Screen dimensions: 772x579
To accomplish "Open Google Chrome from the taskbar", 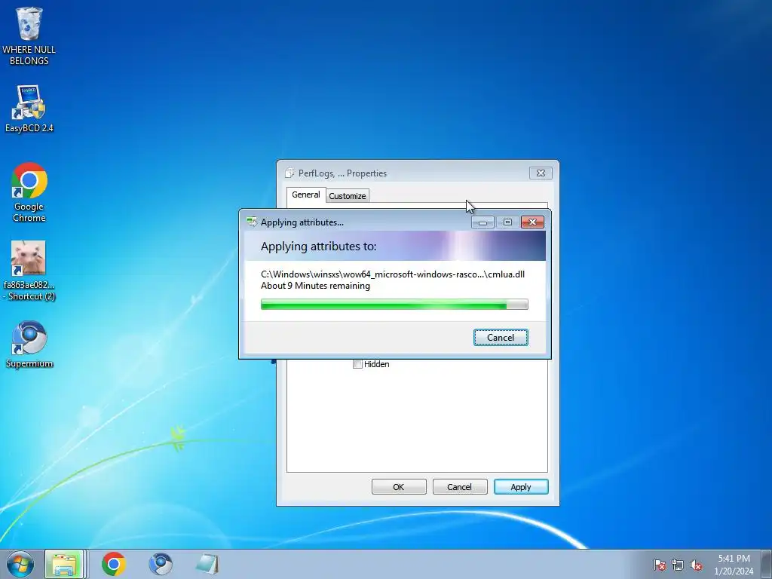I will point(114,564).
